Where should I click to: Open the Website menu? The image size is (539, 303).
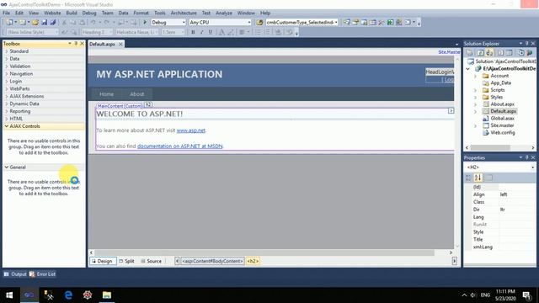(x=52, y=13)
